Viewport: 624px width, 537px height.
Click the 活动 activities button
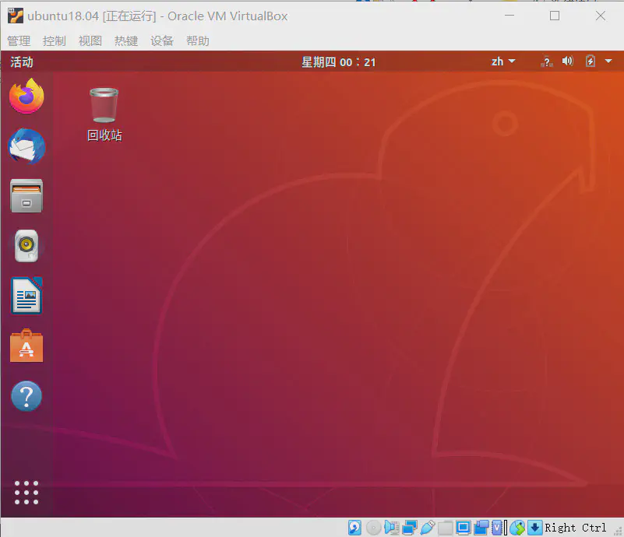(22, 61)
